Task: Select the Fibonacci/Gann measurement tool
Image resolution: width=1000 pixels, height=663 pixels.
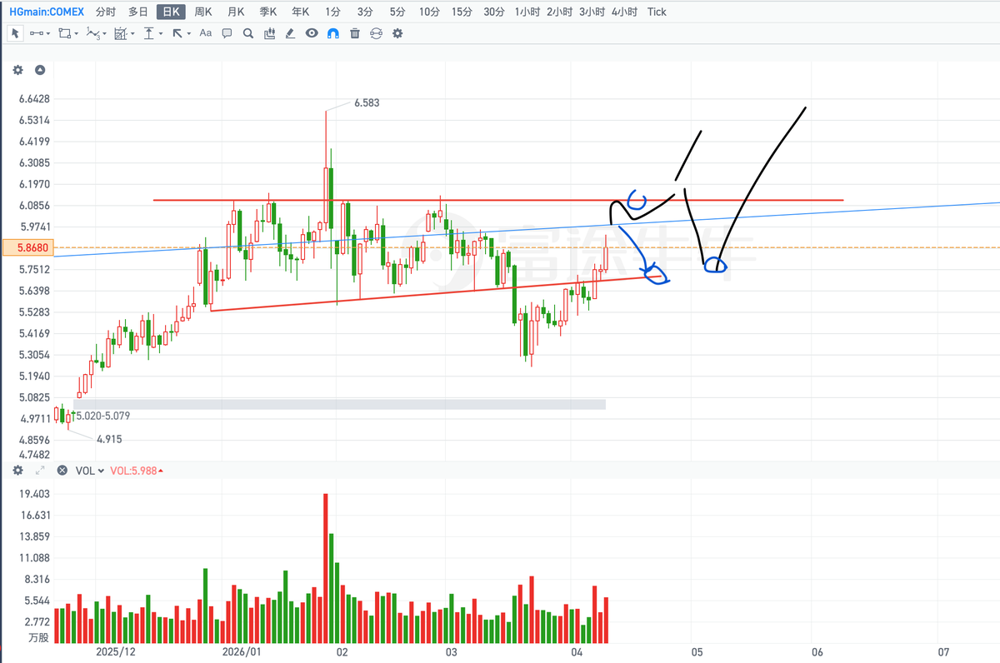Action: [x=120, y=33]
